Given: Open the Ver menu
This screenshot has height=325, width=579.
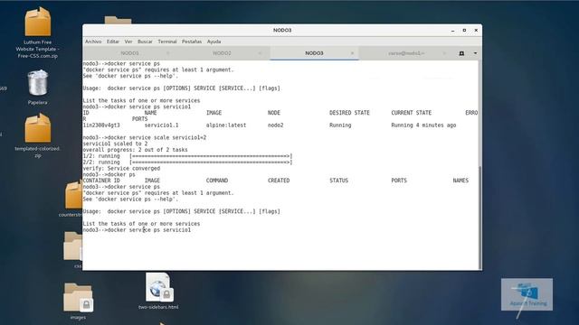Looking at the screenshot, I should click(x=128, y=42).
